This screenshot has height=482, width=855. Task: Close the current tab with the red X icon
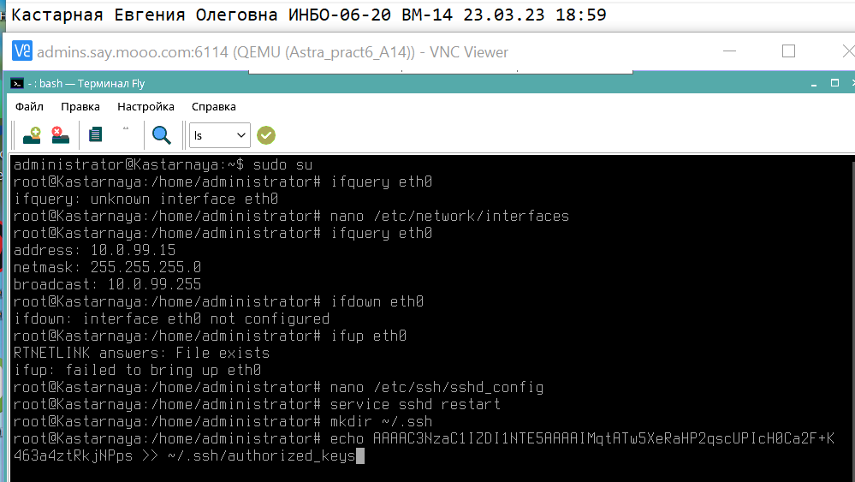coord(60,135)
